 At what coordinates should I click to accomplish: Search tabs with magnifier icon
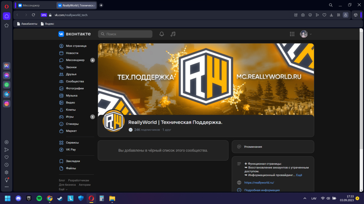tap(331, 5)
